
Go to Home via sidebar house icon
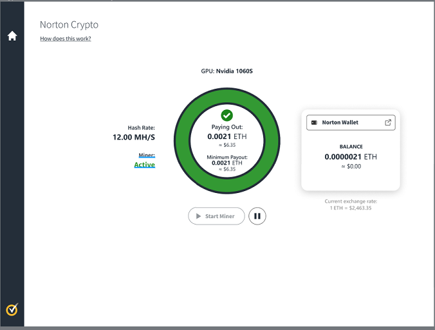pos(12,36)
